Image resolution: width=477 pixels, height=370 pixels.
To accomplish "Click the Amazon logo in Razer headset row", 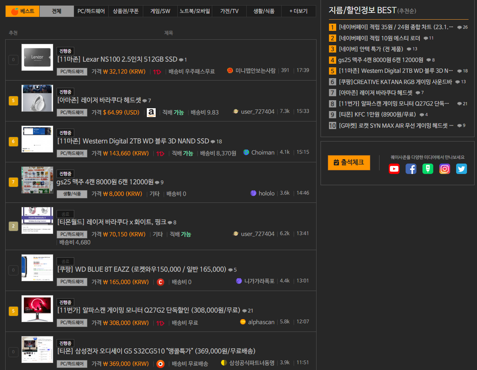I will click(x=151, y=113).
